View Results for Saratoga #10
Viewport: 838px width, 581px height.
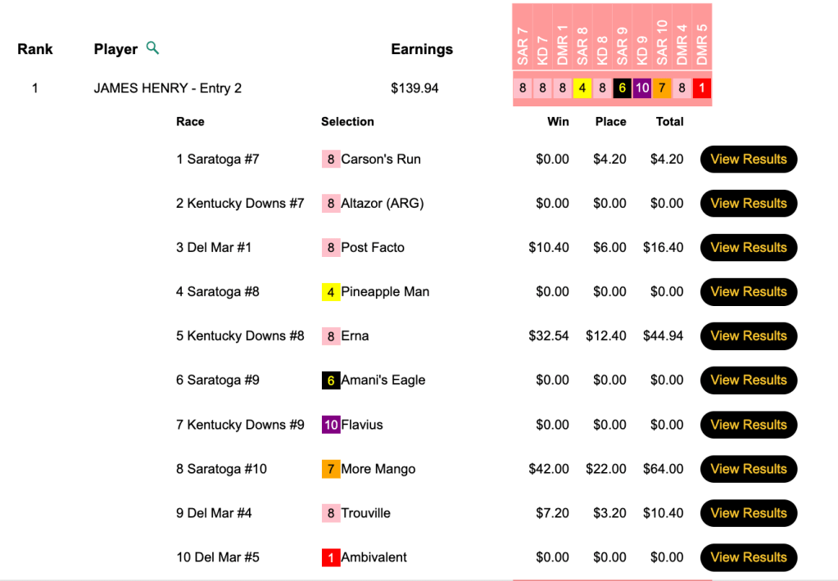748,469
